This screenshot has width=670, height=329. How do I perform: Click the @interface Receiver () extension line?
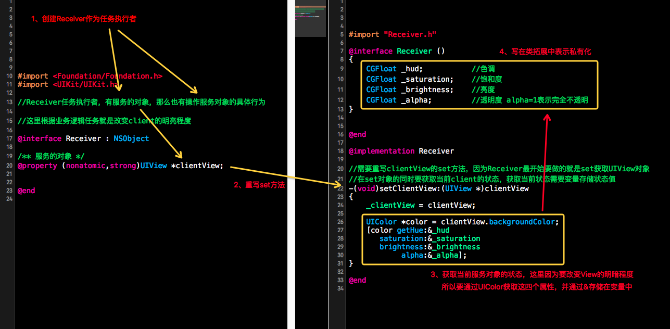tap(397, 51)
